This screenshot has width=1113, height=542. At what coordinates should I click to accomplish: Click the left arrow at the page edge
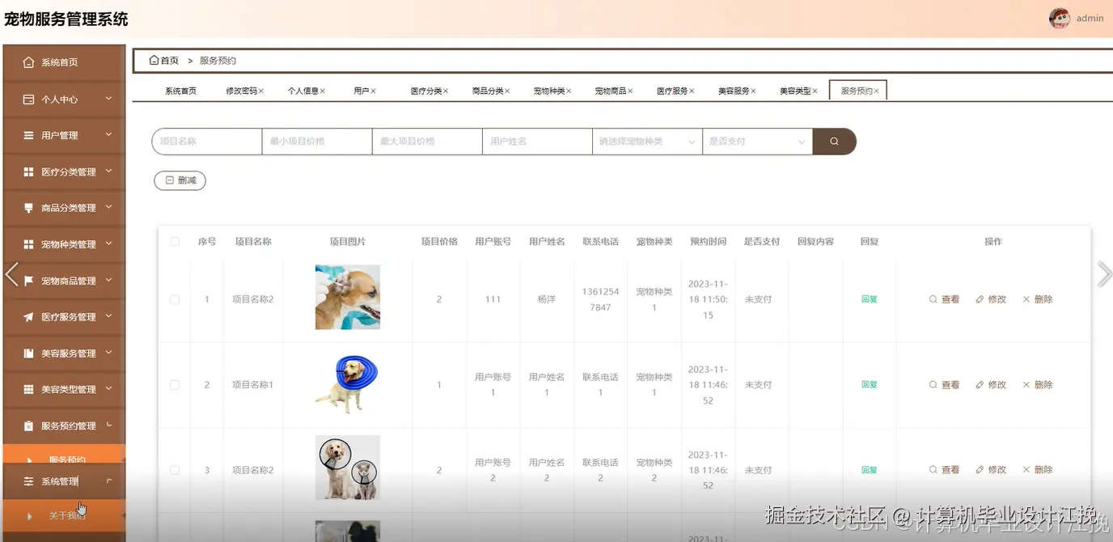click(11, 274)
